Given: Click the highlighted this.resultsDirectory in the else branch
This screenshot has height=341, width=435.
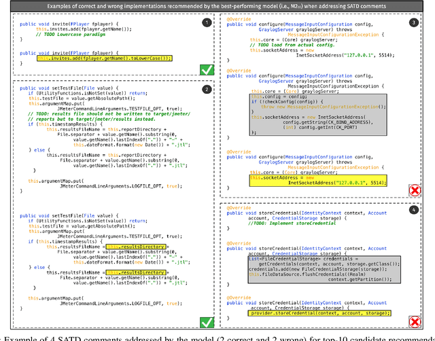Looking at the screenshot, I should [x=136, y=272].
